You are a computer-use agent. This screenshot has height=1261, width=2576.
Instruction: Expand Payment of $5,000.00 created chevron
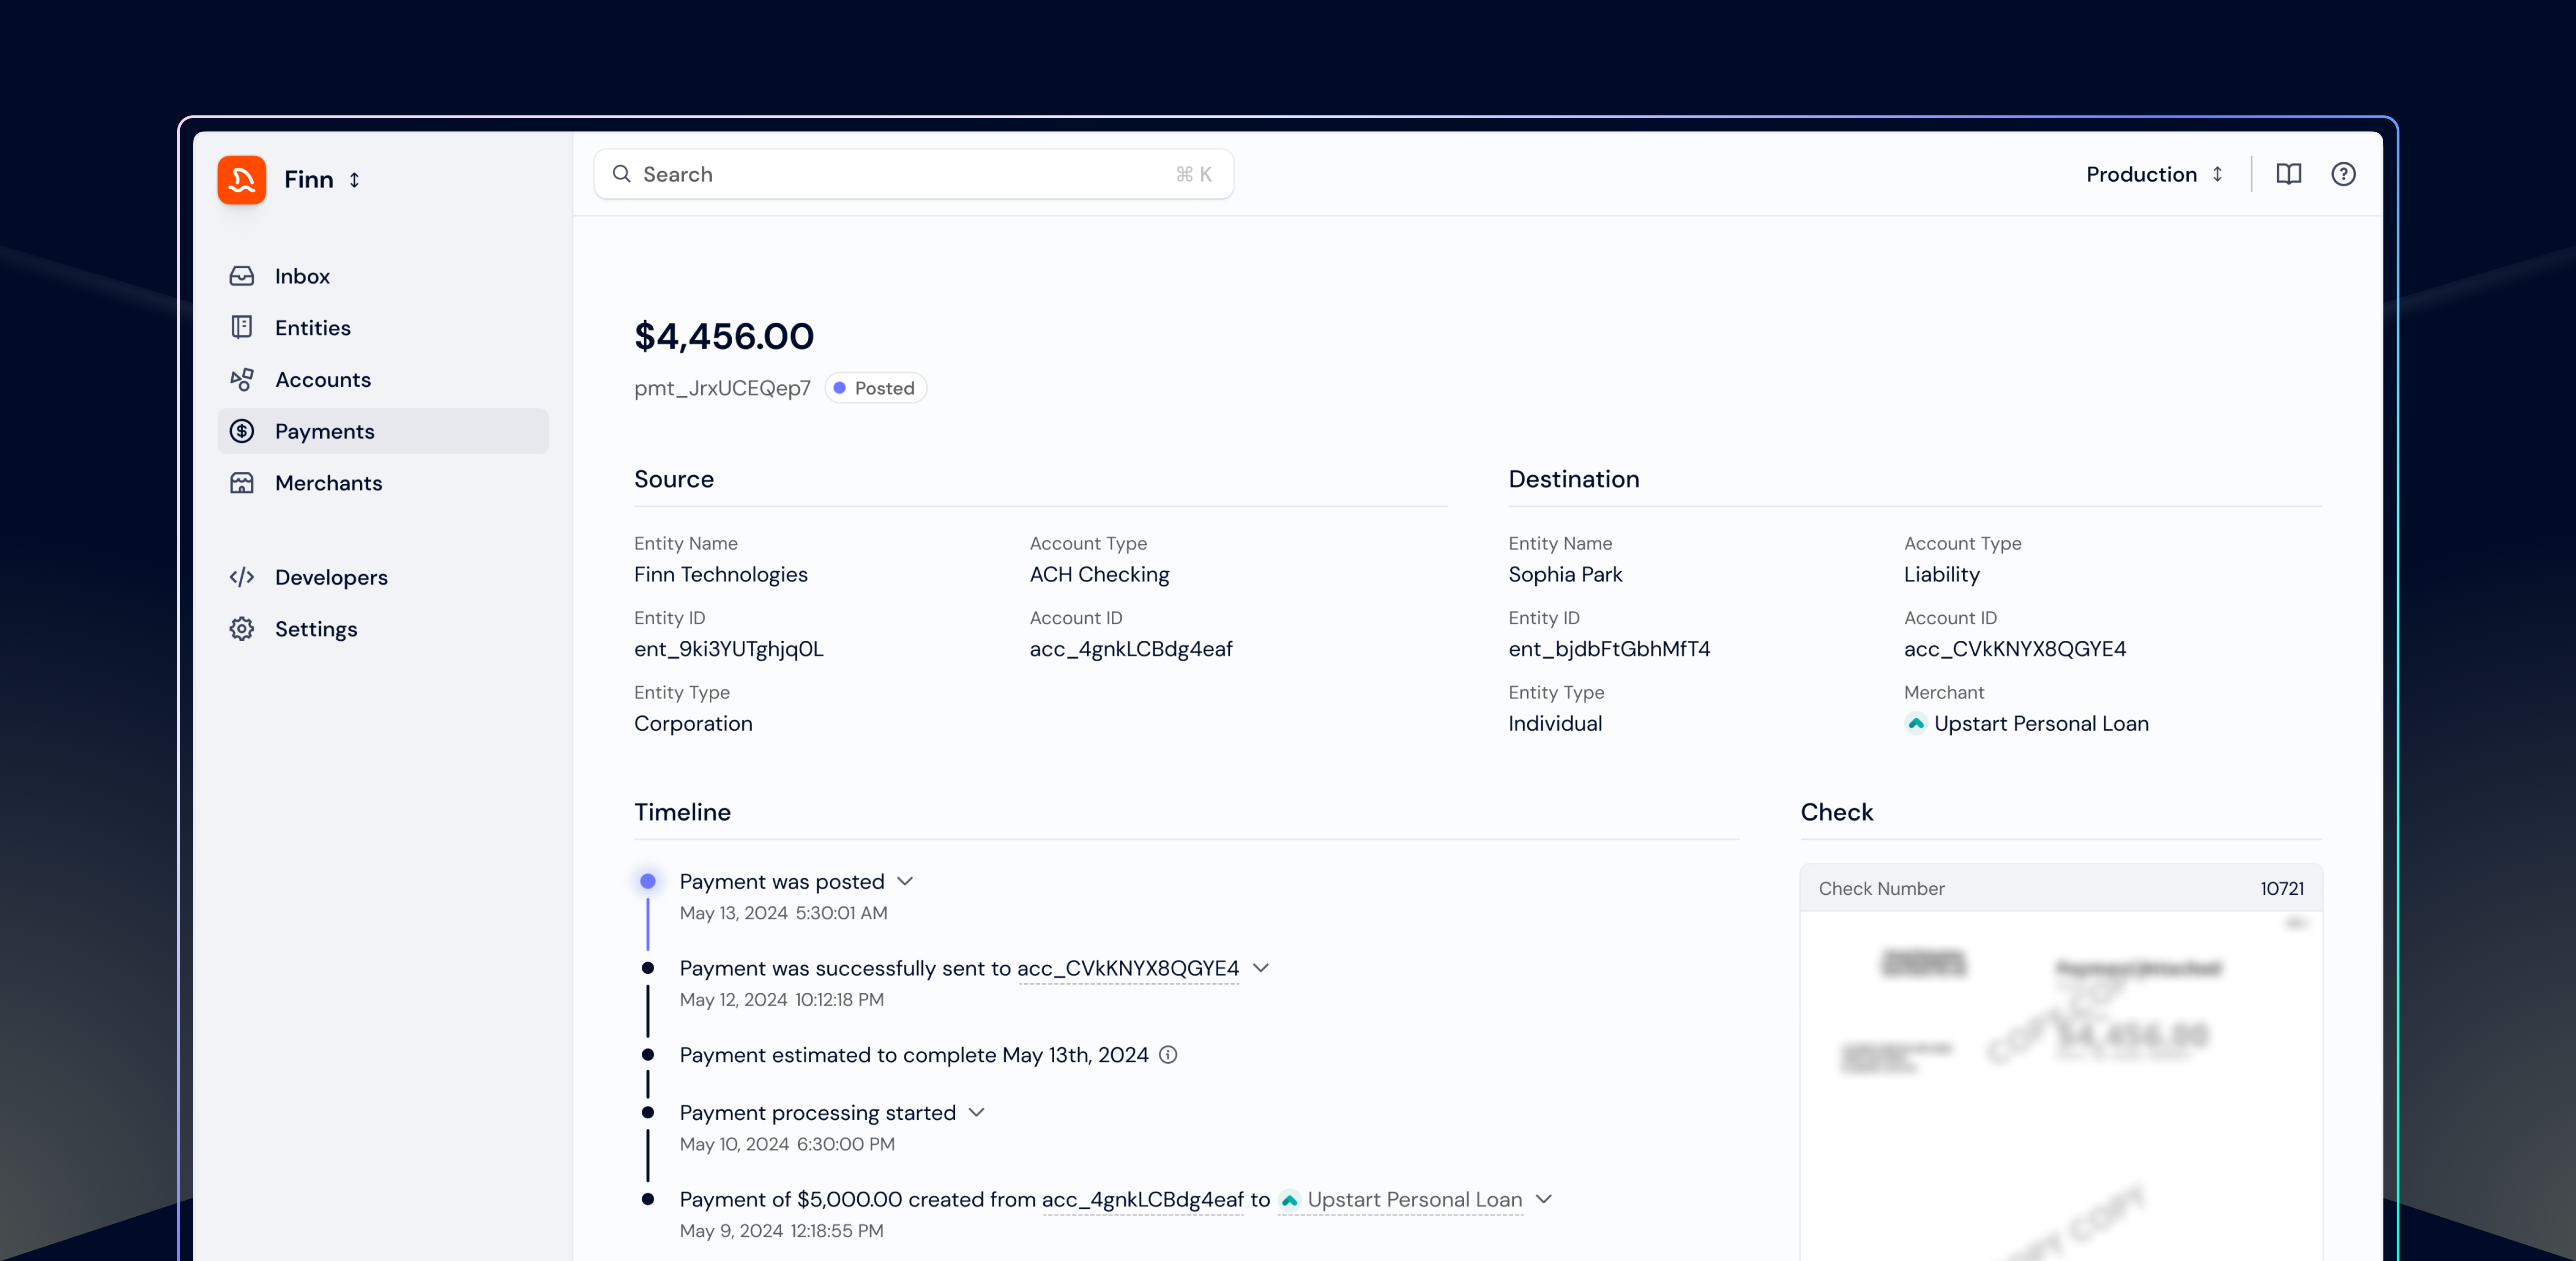(1544, 1199)
